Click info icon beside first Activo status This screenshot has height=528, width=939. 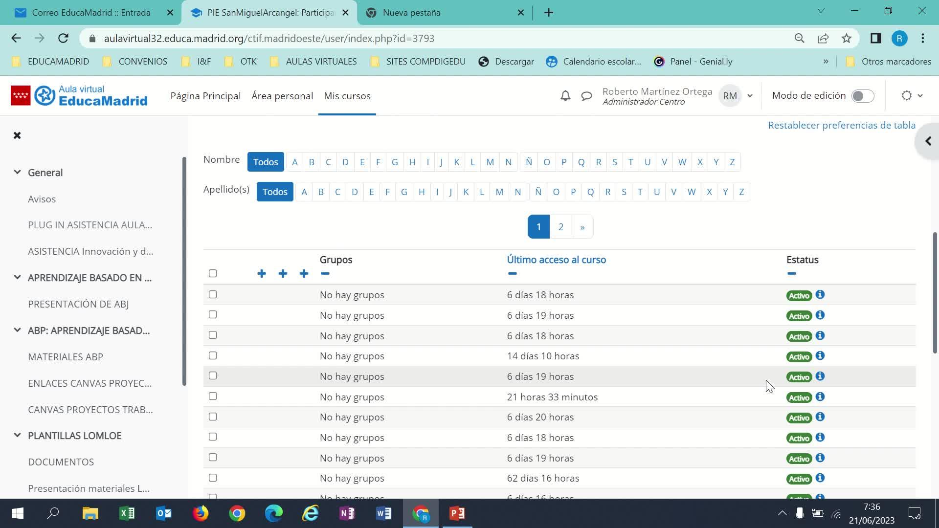(x=820, y=295)
